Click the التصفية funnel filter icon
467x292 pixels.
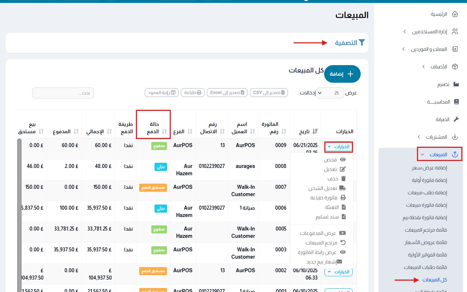tap(362, 43)
